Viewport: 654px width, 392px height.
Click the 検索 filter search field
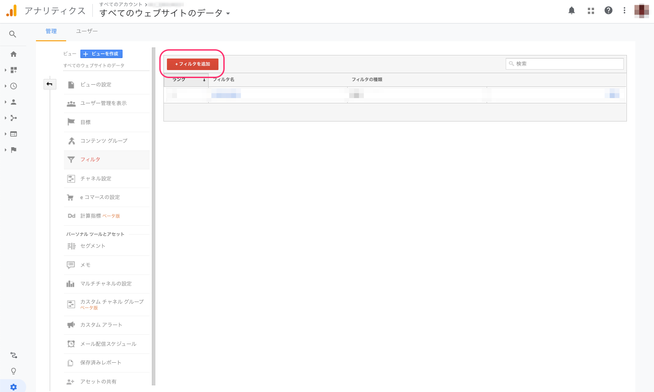tap(565, 64)
